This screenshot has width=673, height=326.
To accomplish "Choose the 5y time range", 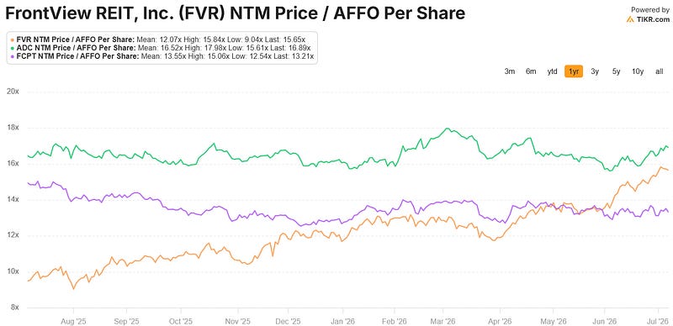I will tap(617, 71).
